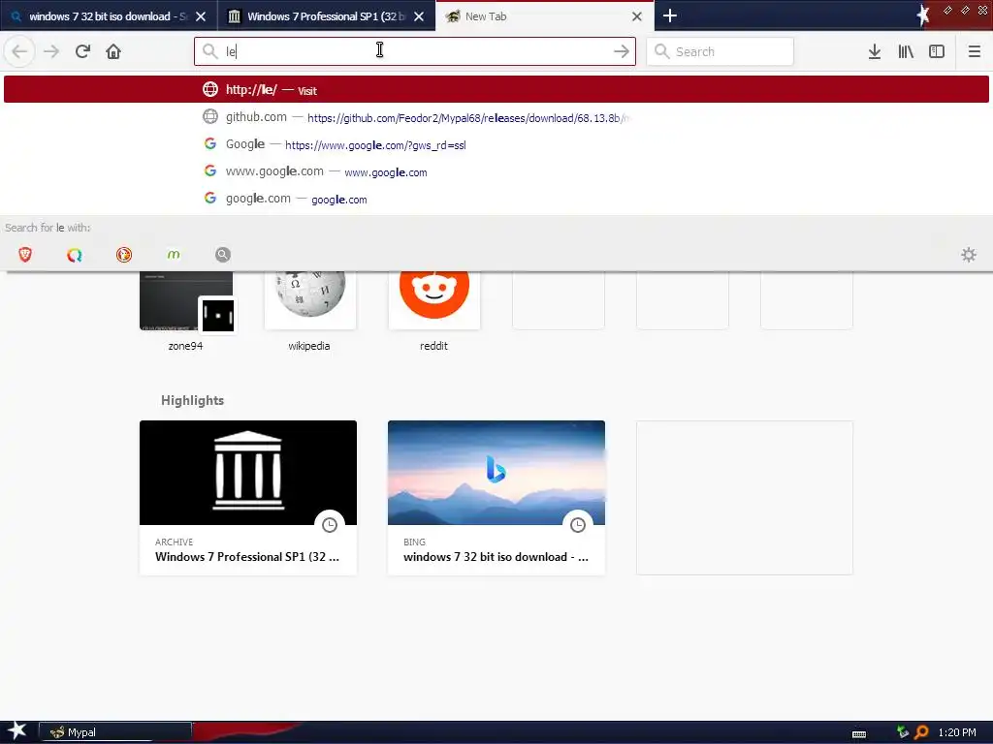Image resolution: width=993 pixels, height=744 pixels.
Task: Open the home page via house icon
Action: click(113, 51)
